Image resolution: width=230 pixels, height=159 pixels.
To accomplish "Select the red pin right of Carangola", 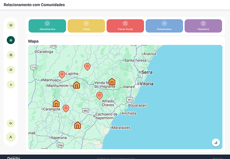I will 66,108.
